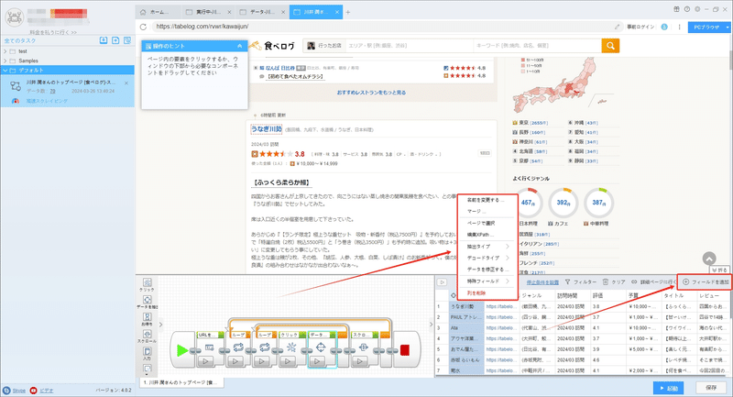Select the スクロール component in the palette
The image size is (733, 397).
coord(148,336)
